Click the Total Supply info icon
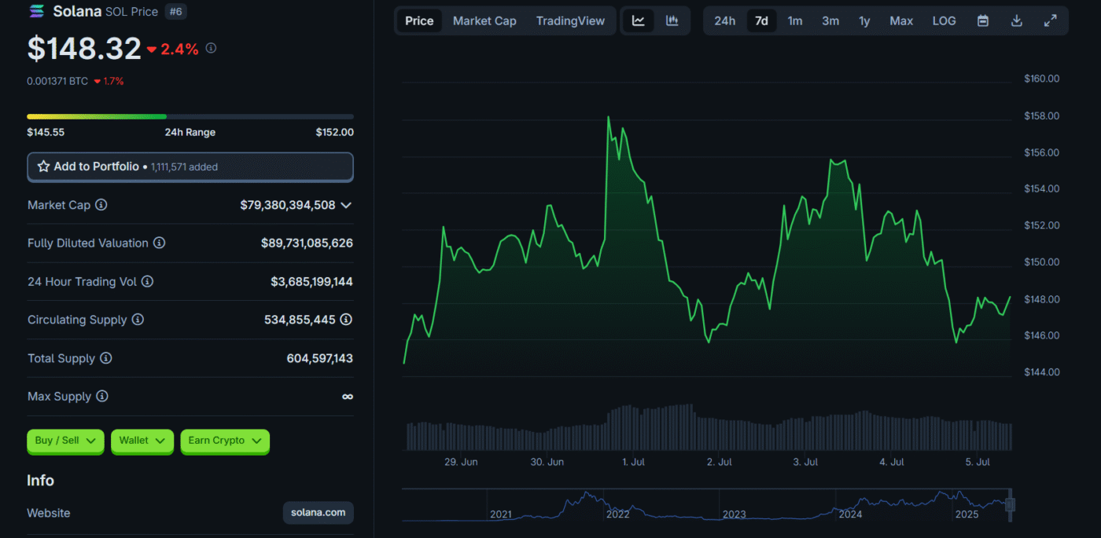1101x538 pixels. click(105, 358)
